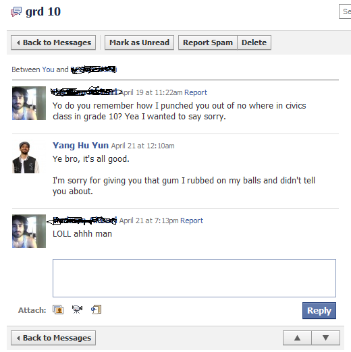
Task: Send message with Reply button
Action: pyautogui.click(x=319, y=311)
